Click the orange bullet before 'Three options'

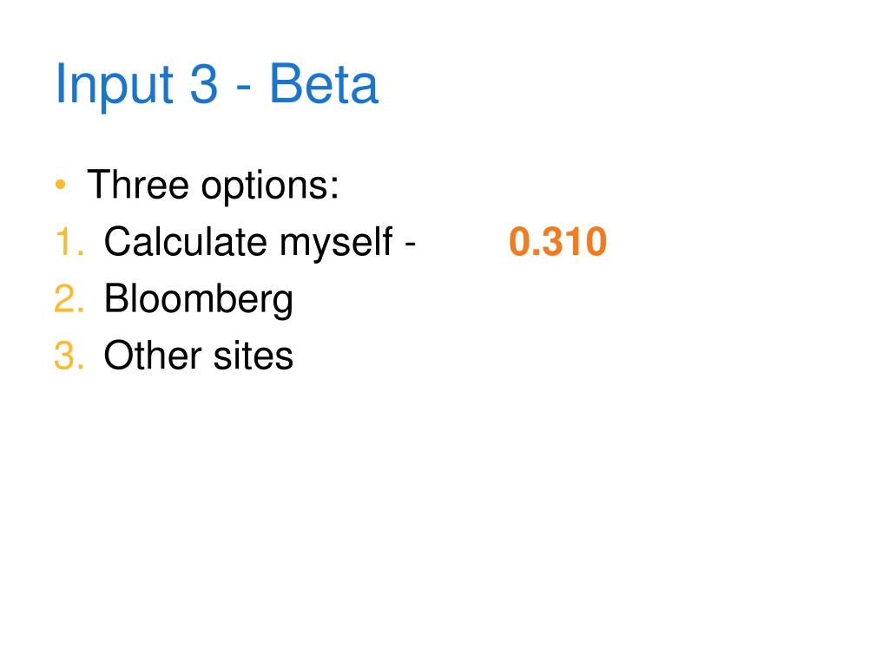pos(61,185)
